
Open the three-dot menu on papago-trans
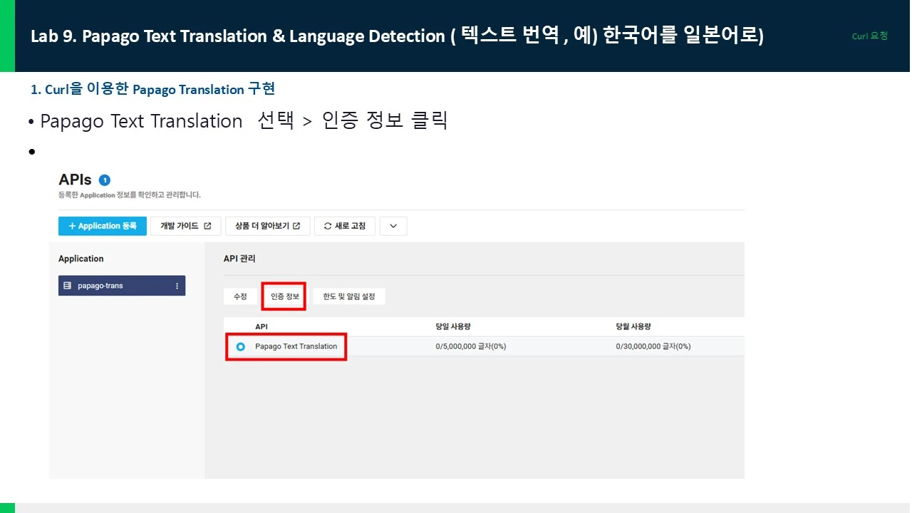coord(177,286)
